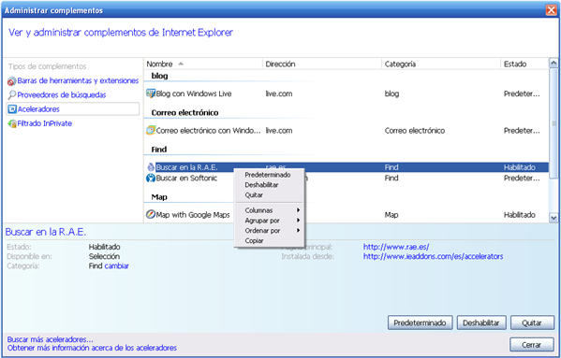Viewport: 561px width, 358px height.
Task: Select the Blog con Windows Live row
Action: (346, 93)
